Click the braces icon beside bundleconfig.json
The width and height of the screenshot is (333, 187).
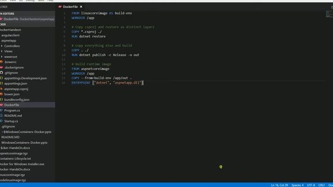coord(1,99)
